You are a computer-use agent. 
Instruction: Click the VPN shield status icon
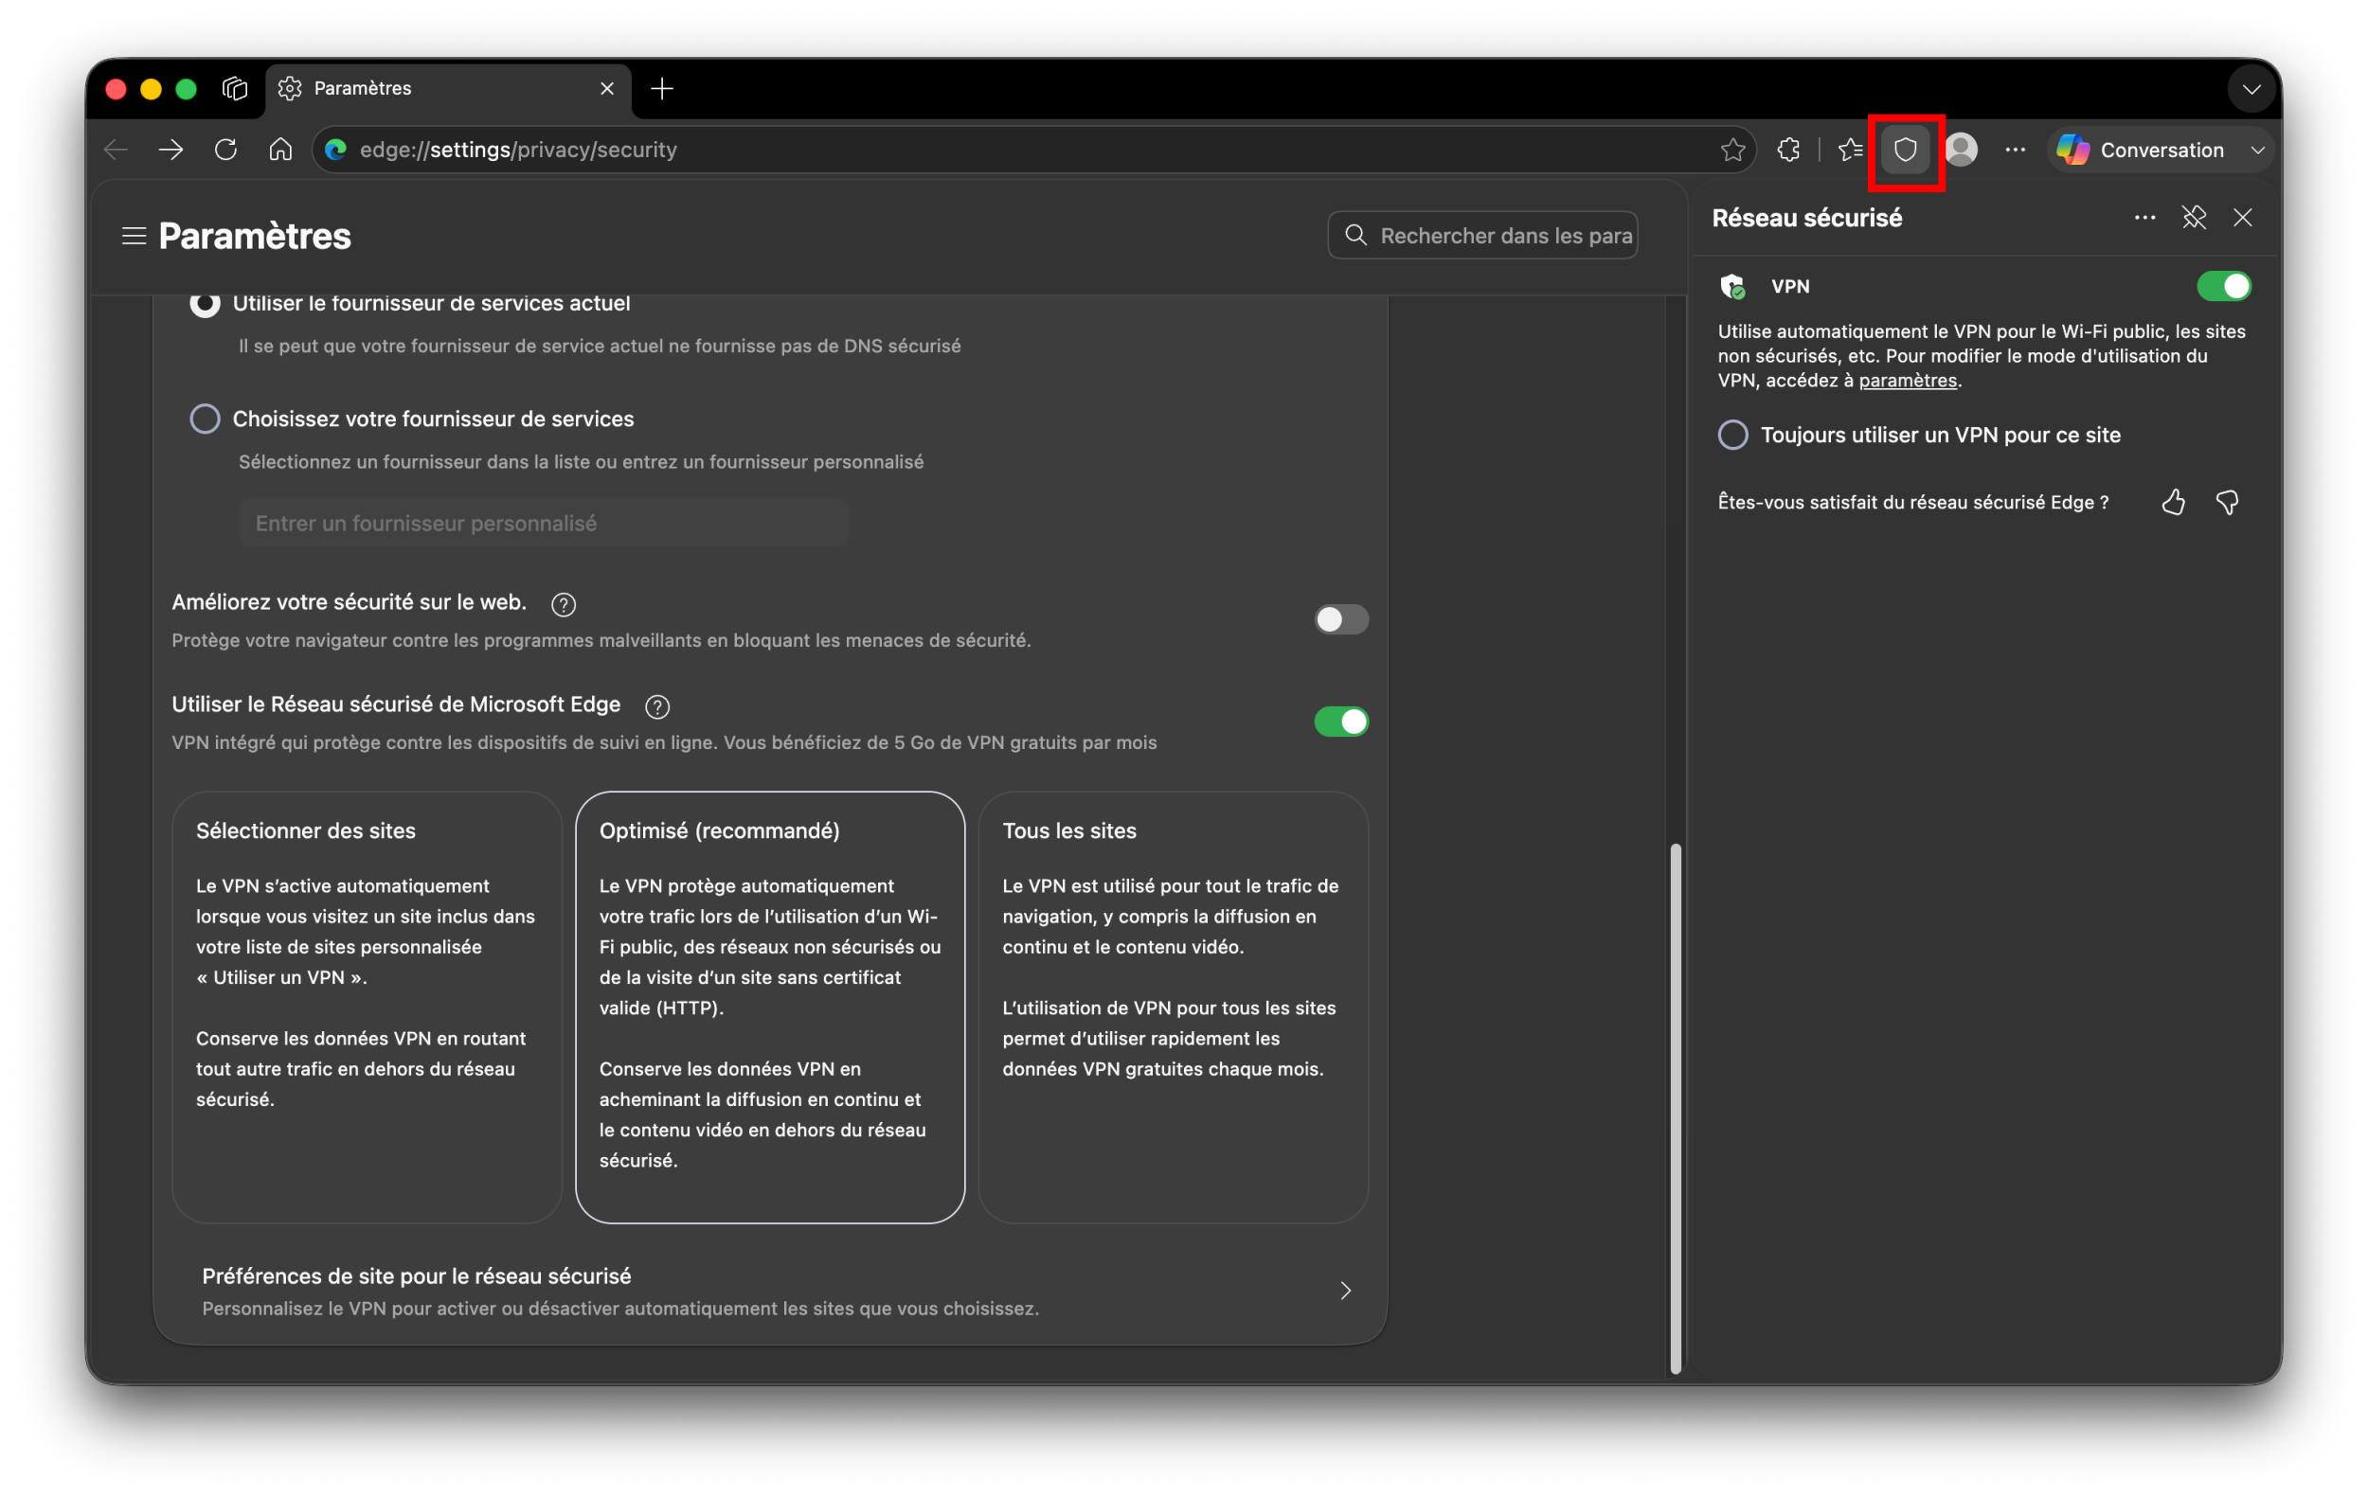tap(1732, 287)
